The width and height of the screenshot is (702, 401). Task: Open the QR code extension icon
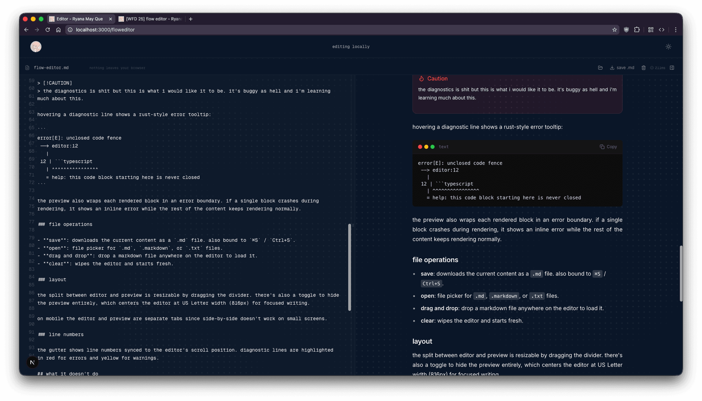point(651,30)
